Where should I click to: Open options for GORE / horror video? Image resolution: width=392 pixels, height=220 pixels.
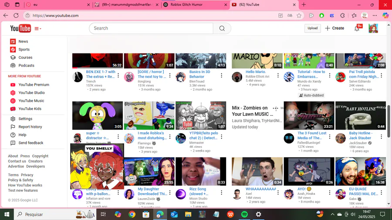(170, 75)
